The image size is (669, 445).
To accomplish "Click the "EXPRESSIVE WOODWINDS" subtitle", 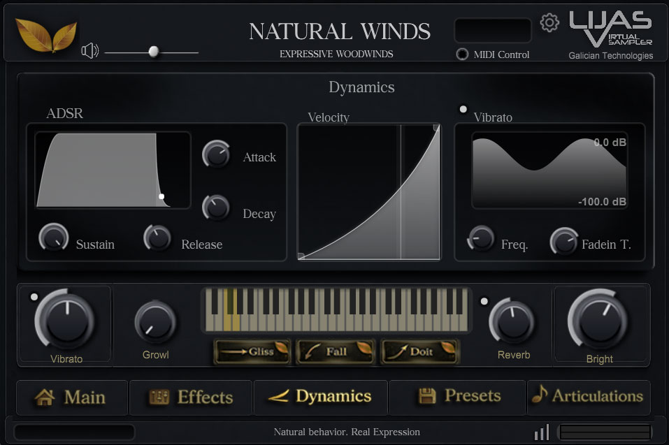I will pyautogui.click(x=336, y=54).
